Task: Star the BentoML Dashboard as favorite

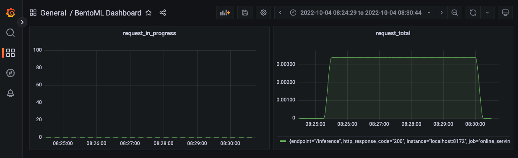Action: tap(148, 13)
